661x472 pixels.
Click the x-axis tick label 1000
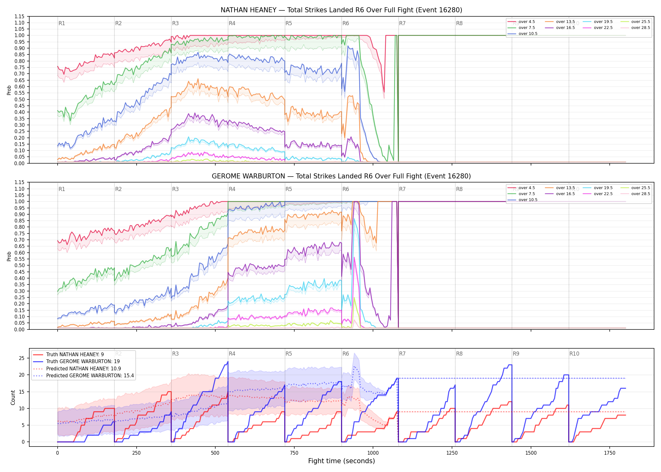point(373,453)
